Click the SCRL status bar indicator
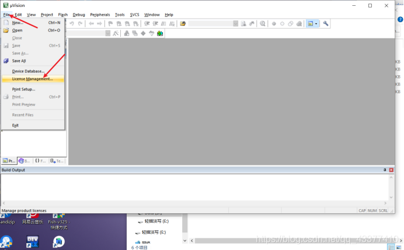 383,210
